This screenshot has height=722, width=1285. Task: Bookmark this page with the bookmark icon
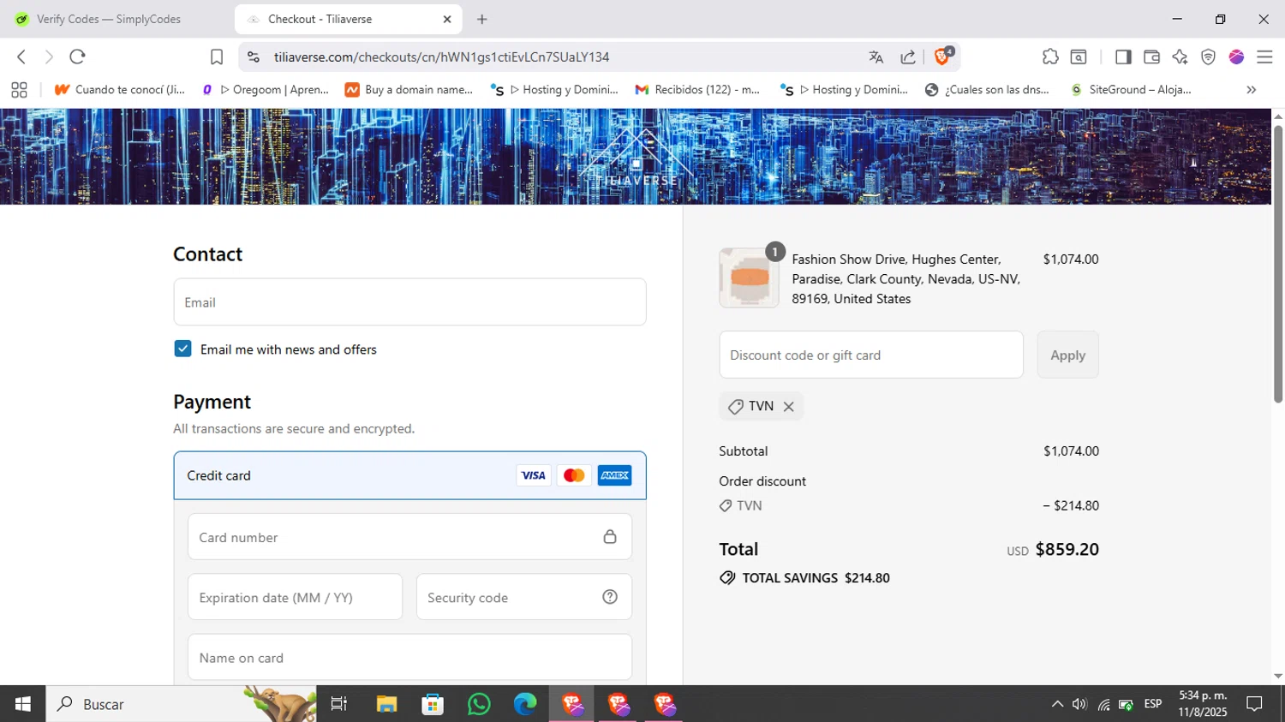pyautogui.click(x=217, y=57)
